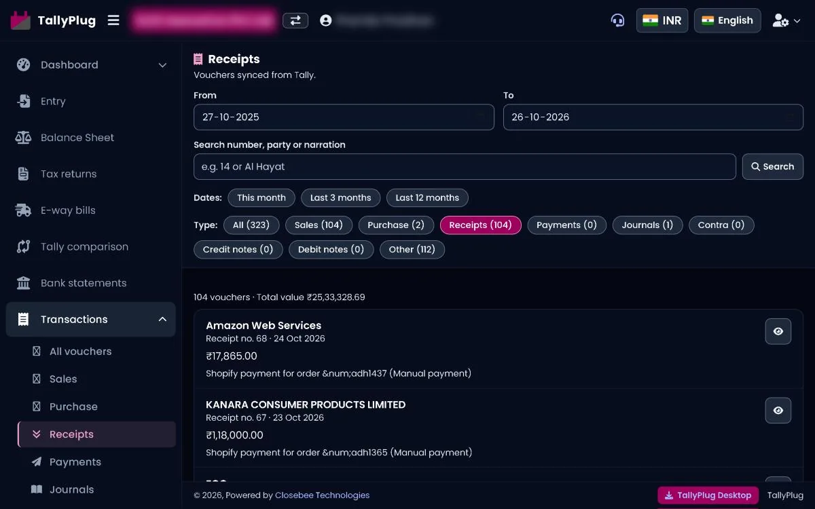Click the Bank statements bank icon

click(23, 283)
